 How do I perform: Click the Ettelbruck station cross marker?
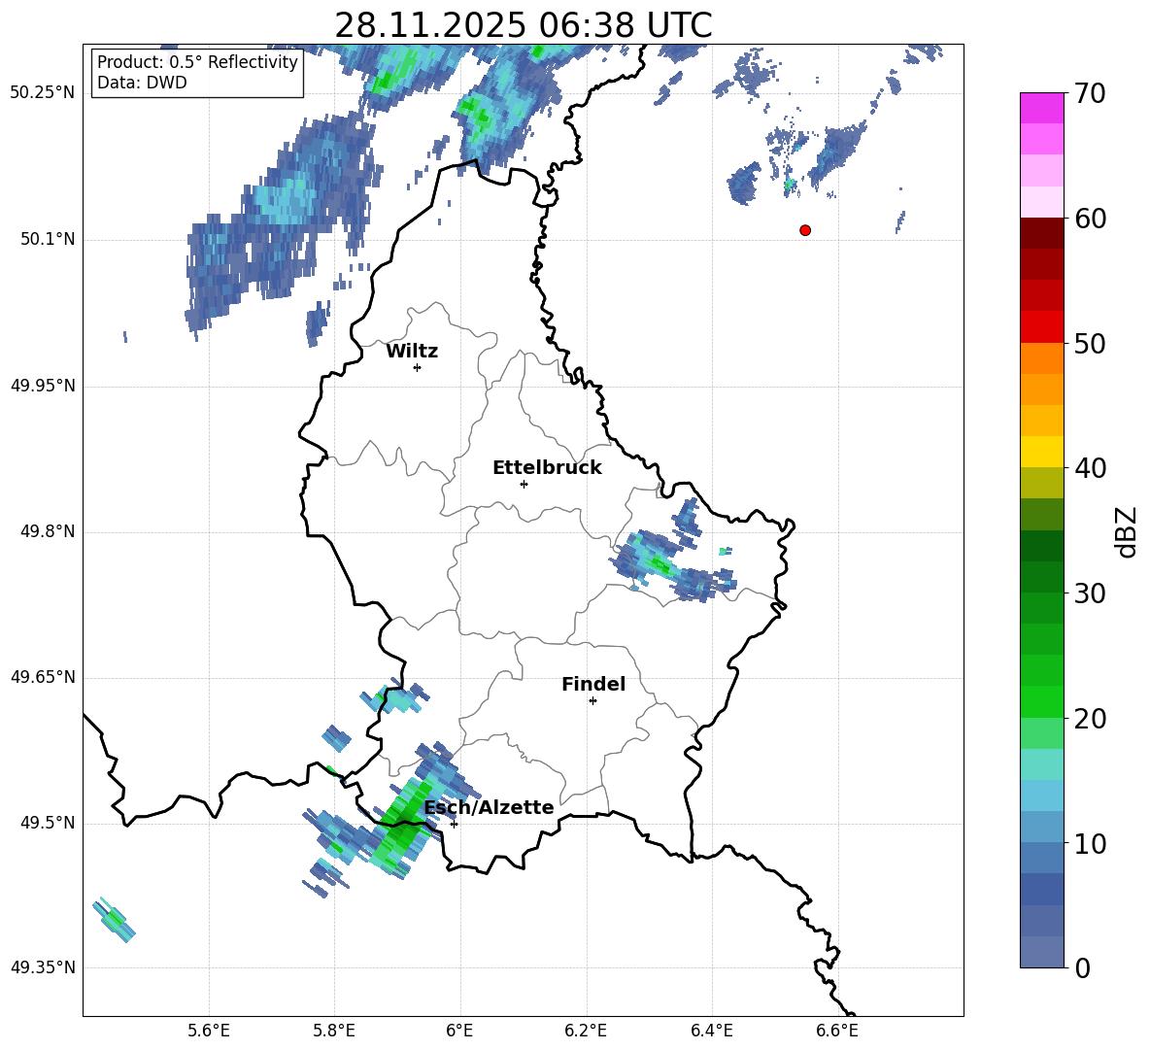pyautogui.click(x=524, y=484)
